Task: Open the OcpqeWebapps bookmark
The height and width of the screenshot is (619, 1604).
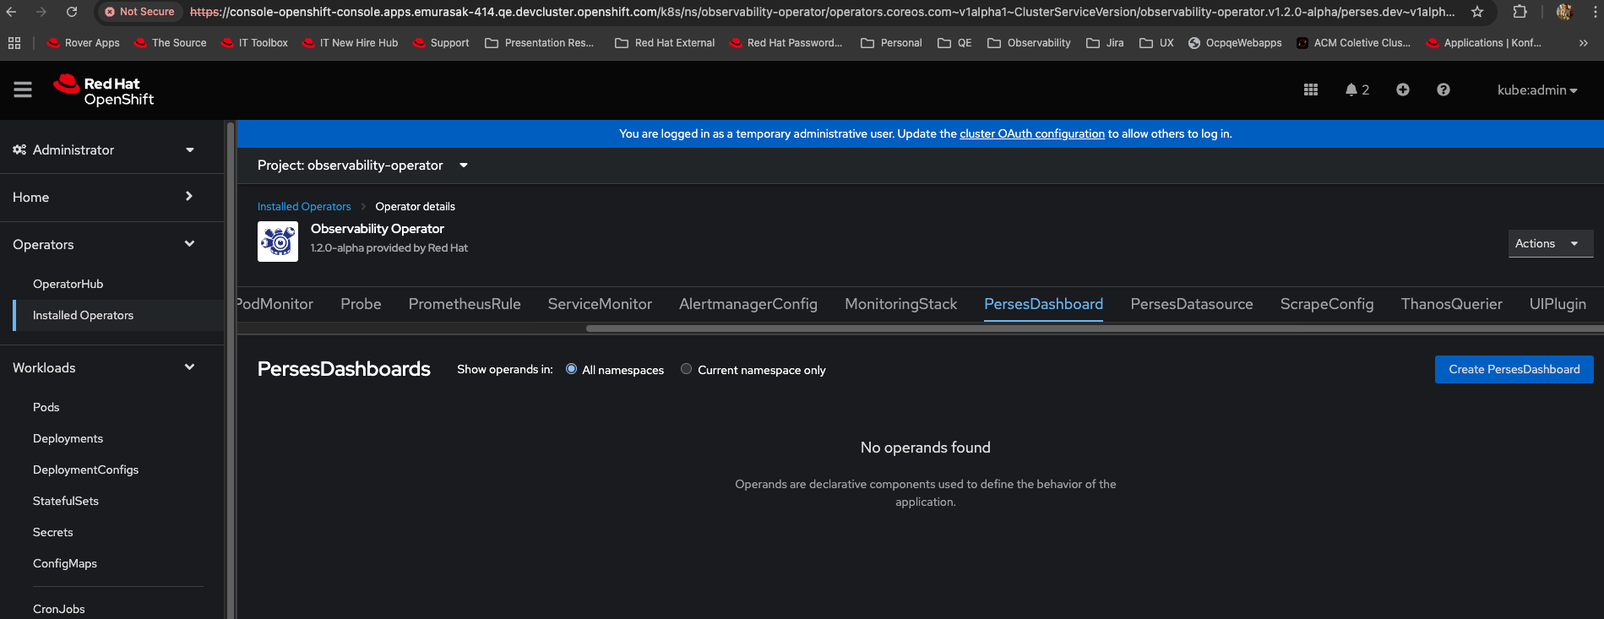Action: (1235, 43)
